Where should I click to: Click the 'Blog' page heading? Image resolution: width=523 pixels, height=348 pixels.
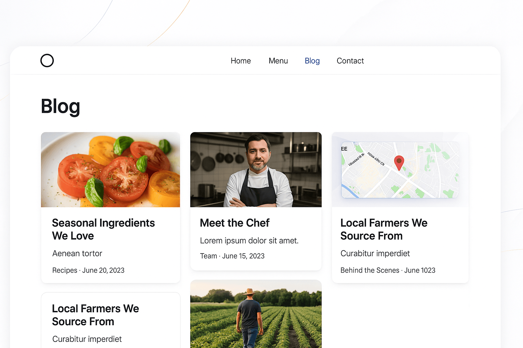pos(60,107)
